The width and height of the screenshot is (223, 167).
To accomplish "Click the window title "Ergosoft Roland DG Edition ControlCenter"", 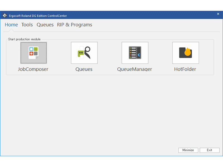I will (38, 16).
